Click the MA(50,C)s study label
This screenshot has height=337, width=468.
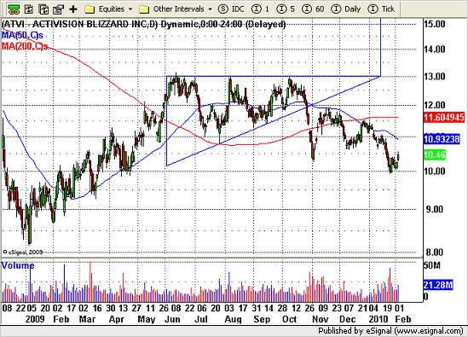(x=22, y=35)
